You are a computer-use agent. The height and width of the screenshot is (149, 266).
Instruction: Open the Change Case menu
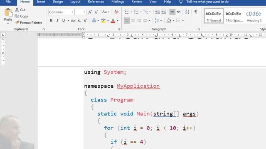[106, 12]
